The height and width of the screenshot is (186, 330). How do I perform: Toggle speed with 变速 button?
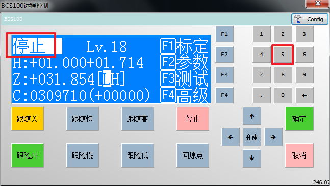[x=252, y=137]
